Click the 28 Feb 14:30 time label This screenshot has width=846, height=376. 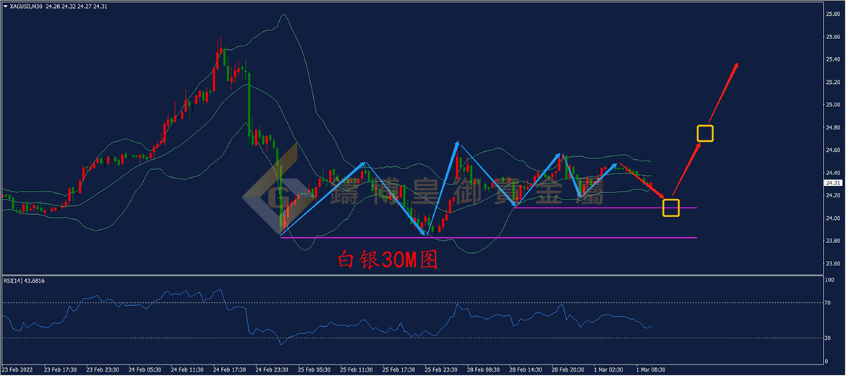pyautogui.click(x=525, y=370)
